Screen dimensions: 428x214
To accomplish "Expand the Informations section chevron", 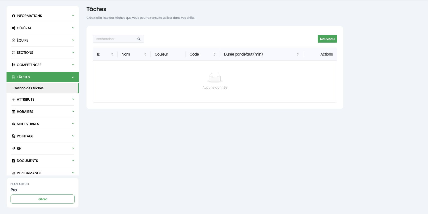I will 73,16.
